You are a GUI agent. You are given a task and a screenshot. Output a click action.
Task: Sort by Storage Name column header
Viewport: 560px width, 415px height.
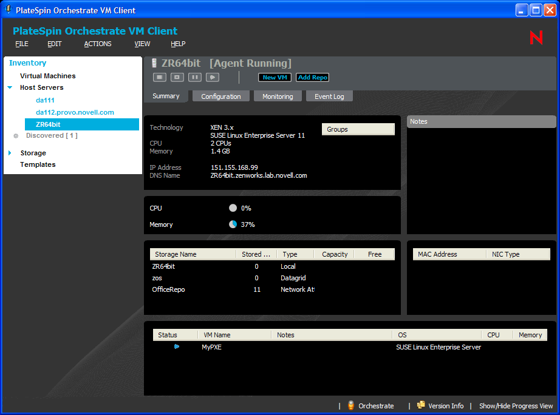pos(192,254)
